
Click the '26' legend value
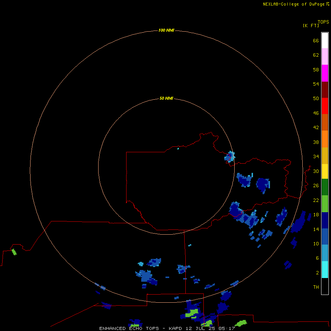click(x=316, y=186)
